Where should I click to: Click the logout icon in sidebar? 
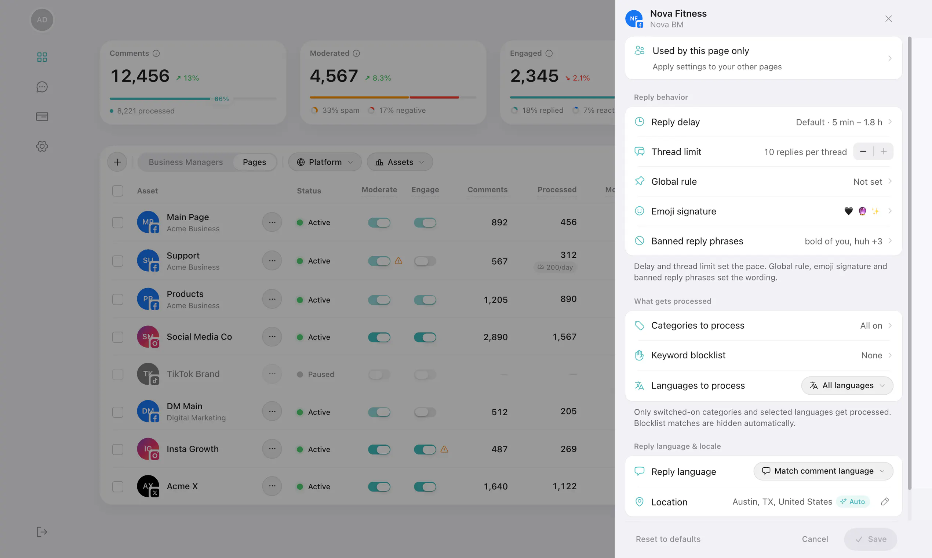pos(42,532)
